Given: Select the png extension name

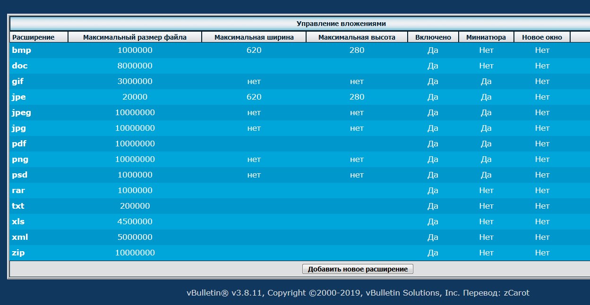Looking at the screenshot, I should (20, 159).
